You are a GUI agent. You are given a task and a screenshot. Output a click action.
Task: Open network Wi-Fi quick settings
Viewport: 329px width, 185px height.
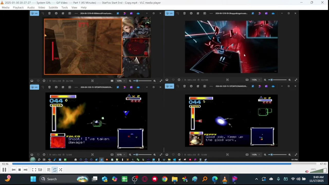(x=293, y=179)
